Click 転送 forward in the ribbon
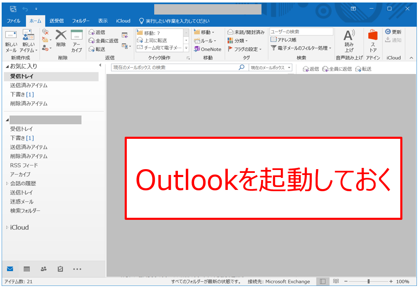The image size is (419, 288). 97,49
